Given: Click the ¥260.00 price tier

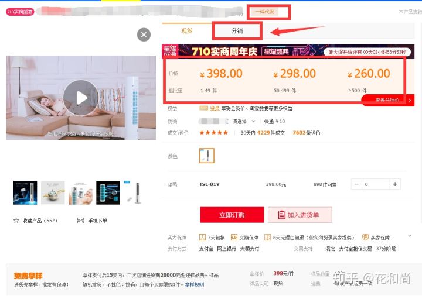Looking at the screenshot, I should click(x=369, y=74).
